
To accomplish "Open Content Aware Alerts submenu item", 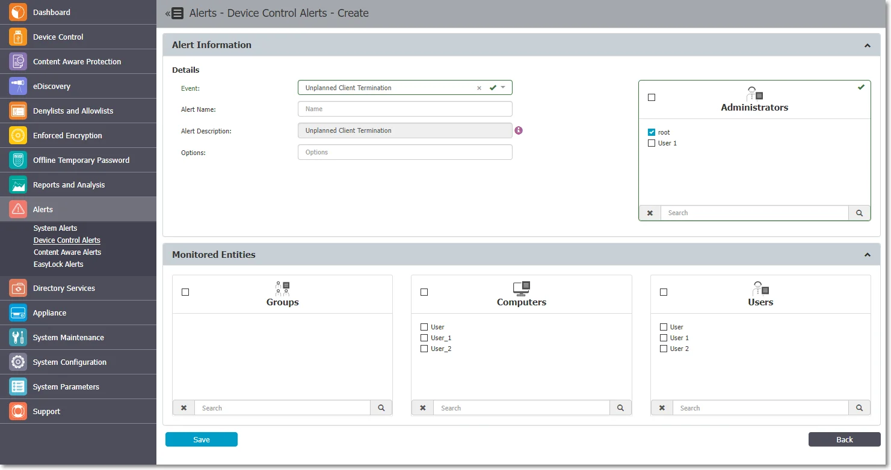I will pyautogui.click(x=67, y=252).
